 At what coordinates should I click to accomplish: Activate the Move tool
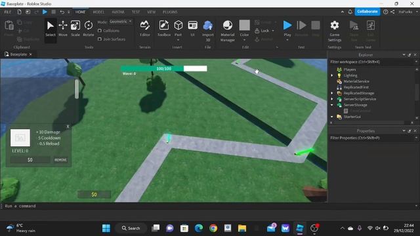(63, 29)
